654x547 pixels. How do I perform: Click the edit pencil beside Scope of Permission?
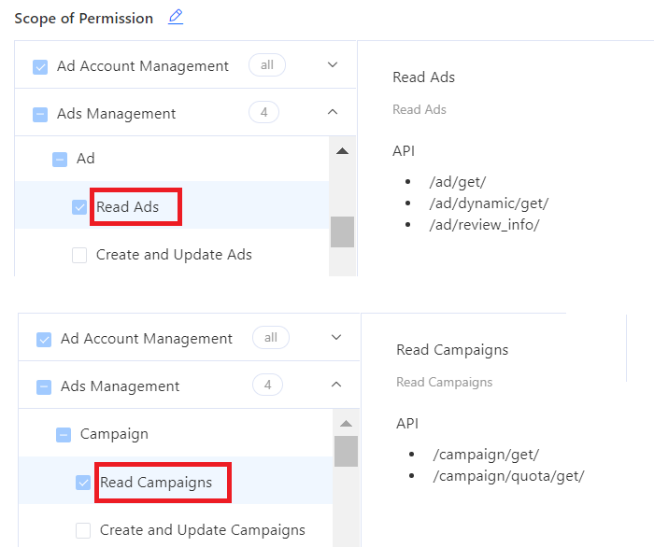pos(176,17)
